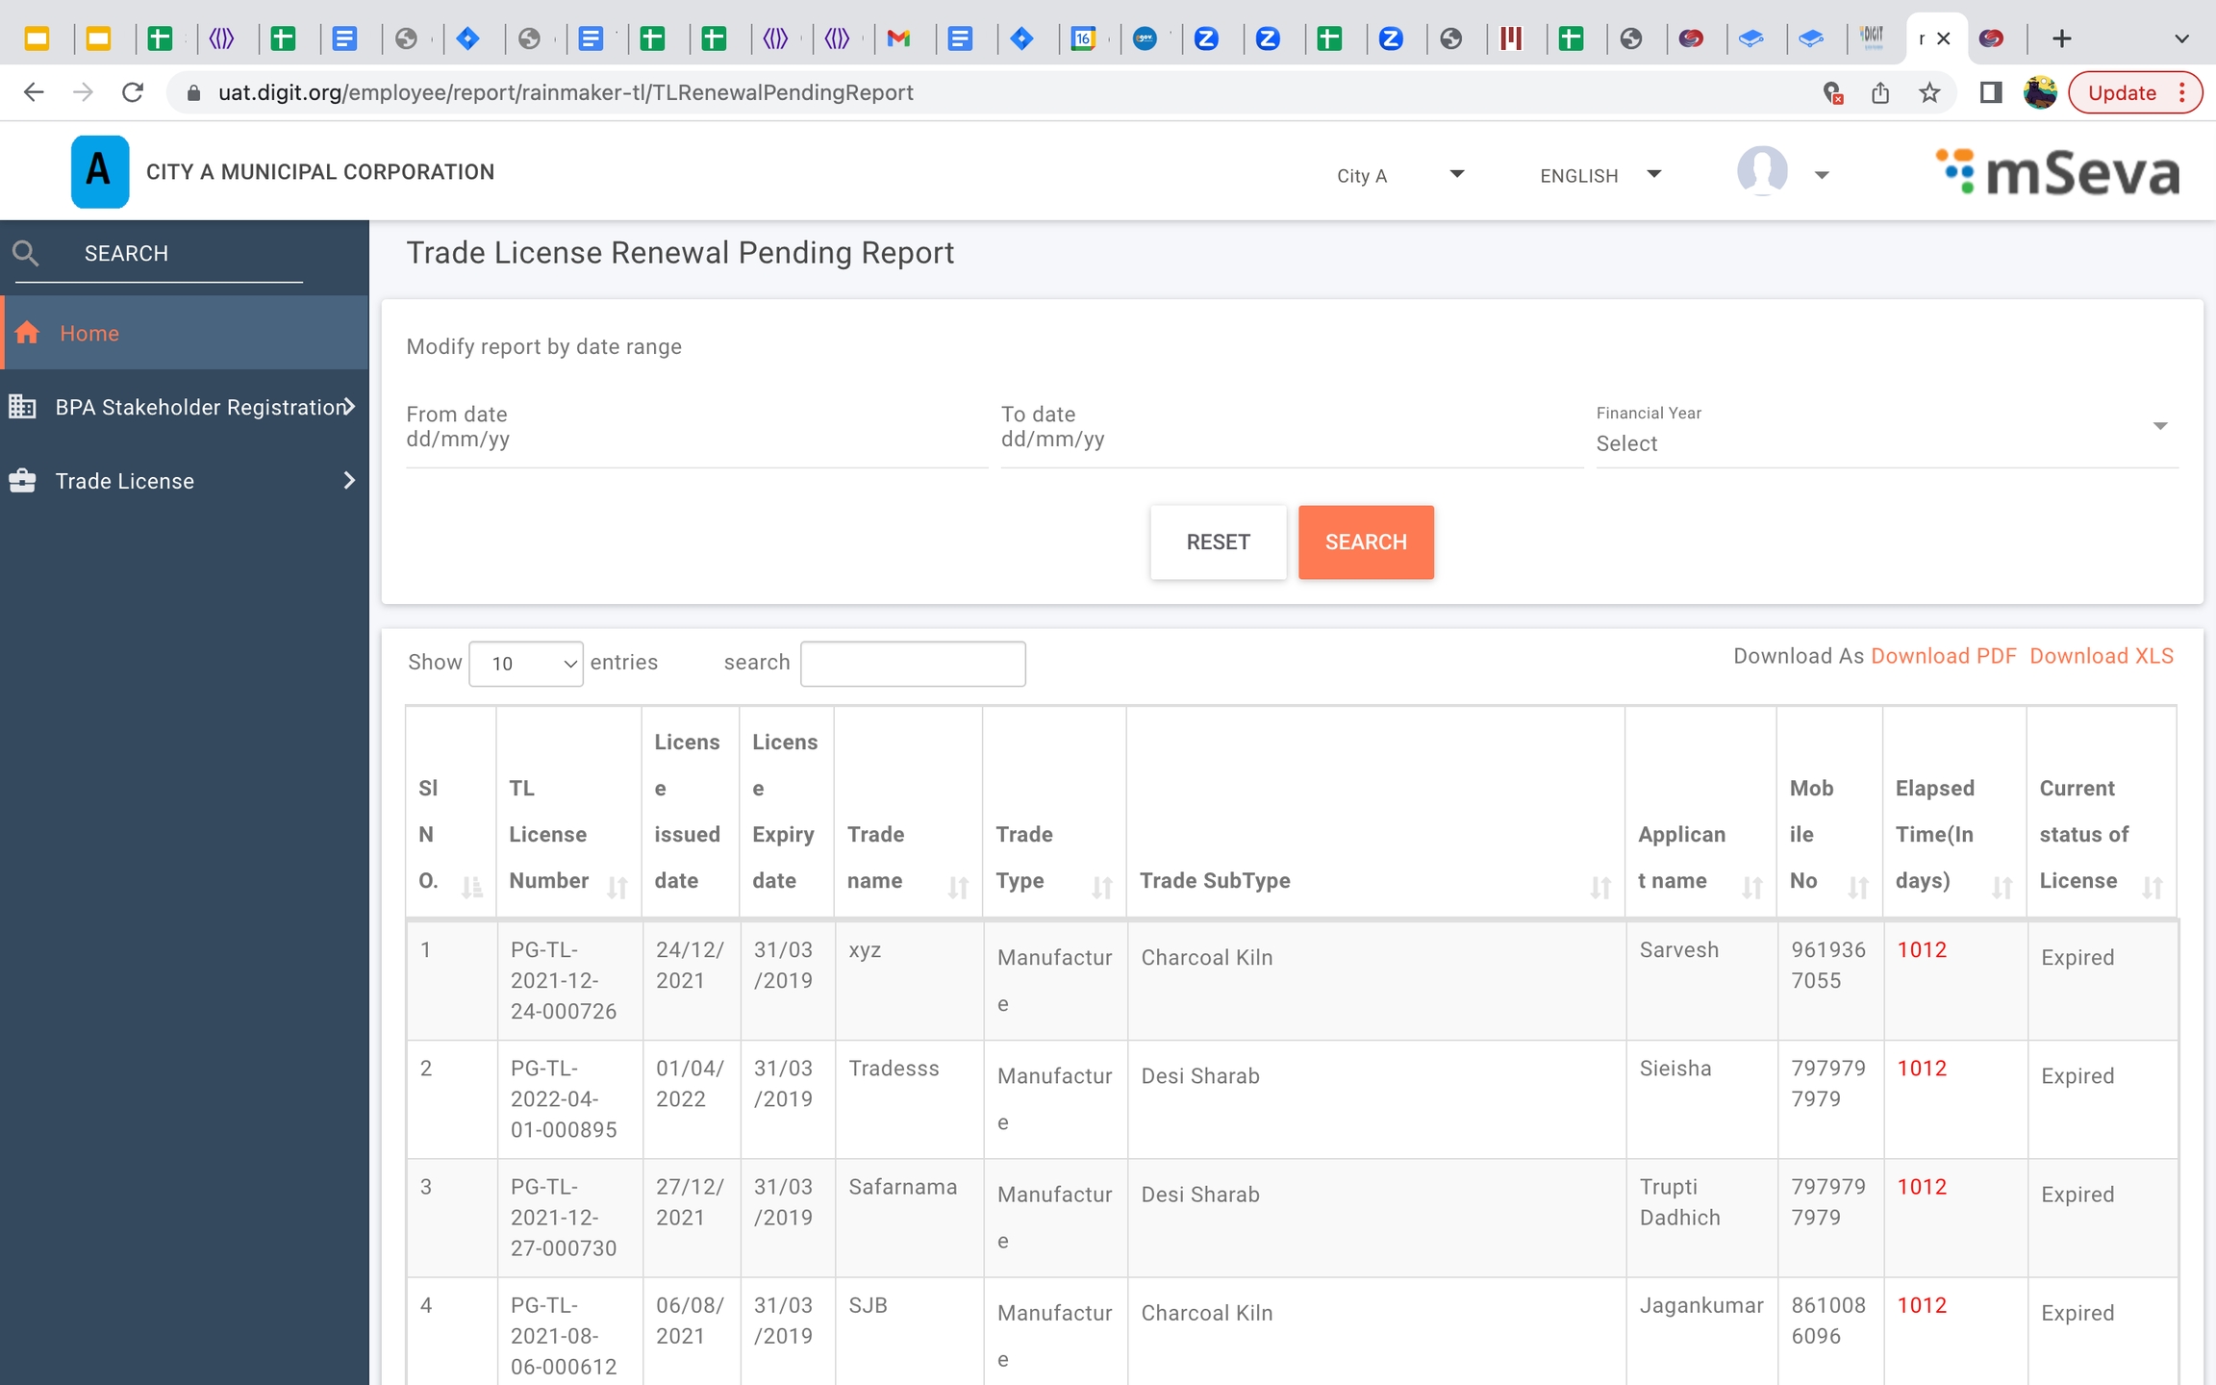Click the Home house icon
Image resolution: width=2216 pixels, height=1385 pixels.
[27, 333]
